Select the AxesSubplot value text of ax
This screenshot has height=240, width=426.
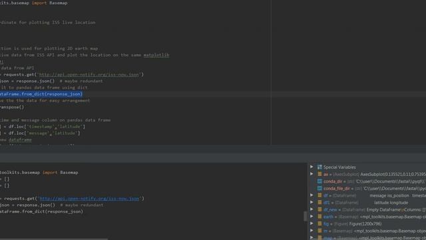(393, 174)
